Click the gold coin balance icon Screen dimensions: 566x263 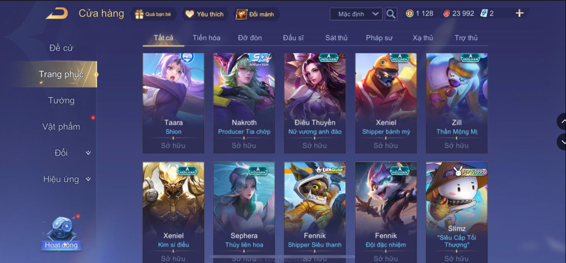(x=410, y=14)
